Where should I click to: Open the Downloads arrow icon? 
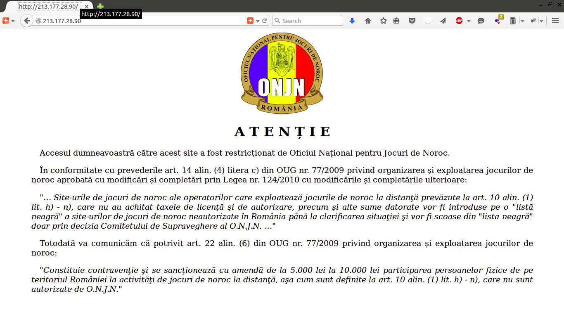pyautogui.click(x=352, y=21)
